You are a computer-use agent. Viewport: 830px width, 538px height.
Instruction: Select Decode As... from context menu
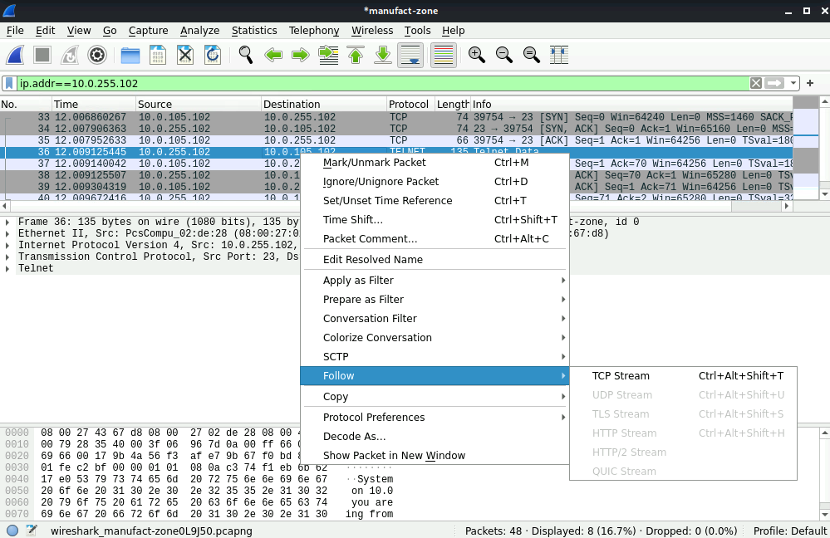click(435, 437)
